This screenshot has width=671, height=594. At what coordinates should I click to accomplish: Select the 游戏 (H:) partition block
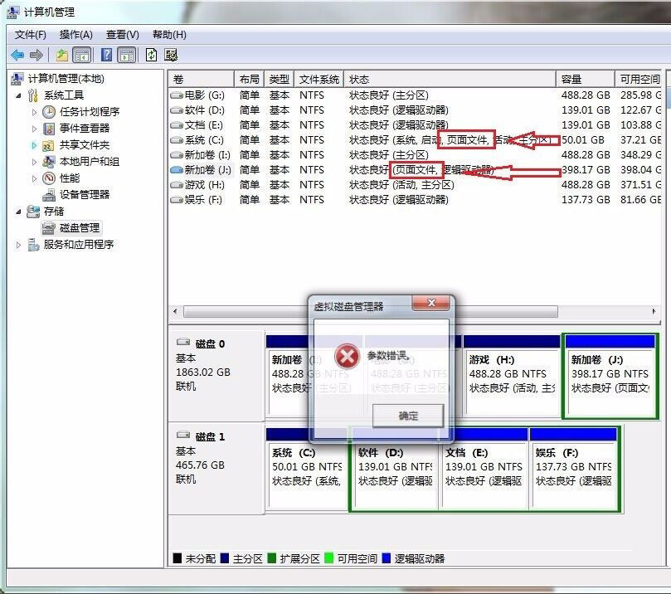512,376
